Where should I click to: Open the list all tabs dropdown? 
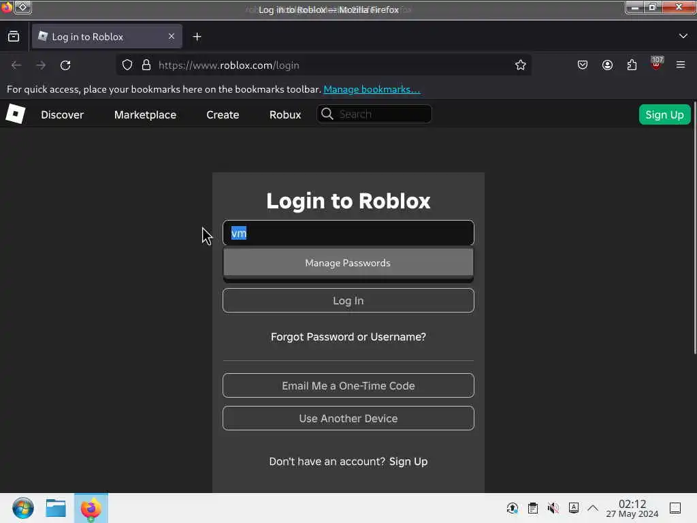coord(683,36)
